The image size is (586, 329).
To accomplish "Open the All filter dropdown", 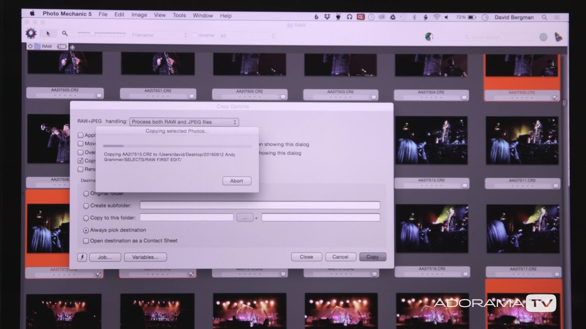I will click(x=247, y=36).
